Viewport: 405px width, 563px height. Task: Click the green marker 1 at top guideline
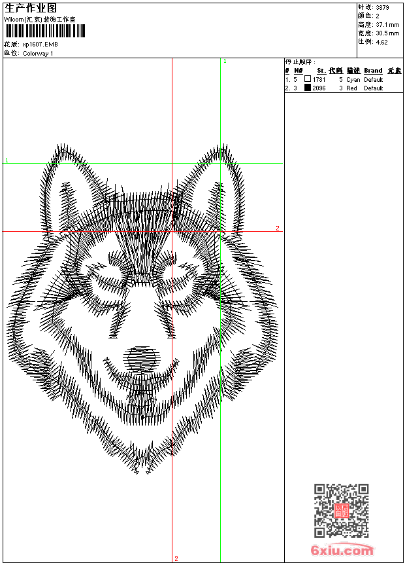(225, 61)
